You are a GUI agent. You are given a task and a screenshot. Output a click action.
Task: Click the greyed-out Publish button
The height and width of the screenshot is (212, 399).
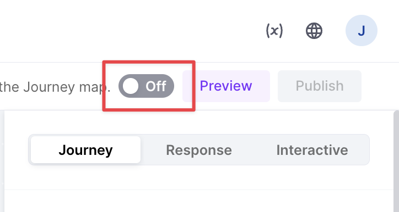320,86
